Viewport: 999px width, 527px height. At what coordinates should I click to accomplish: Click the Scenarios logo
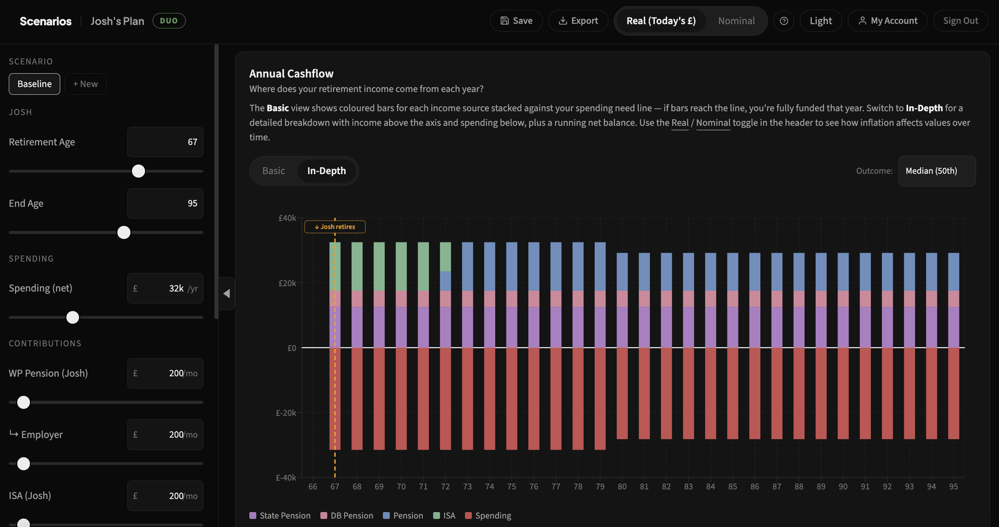pos(45,21)
